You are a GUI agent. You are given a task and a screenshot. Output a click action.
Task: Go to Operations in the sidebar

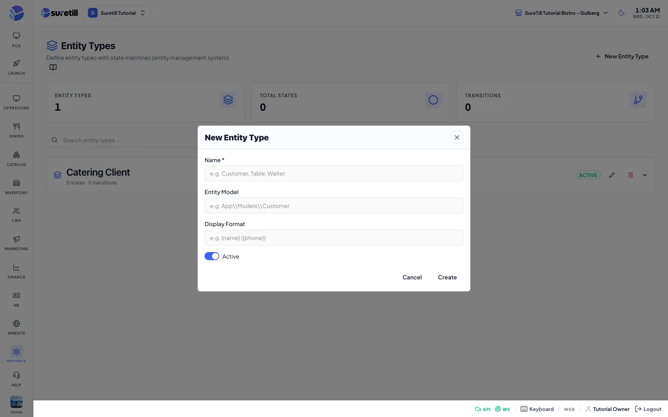click(16, 102)
